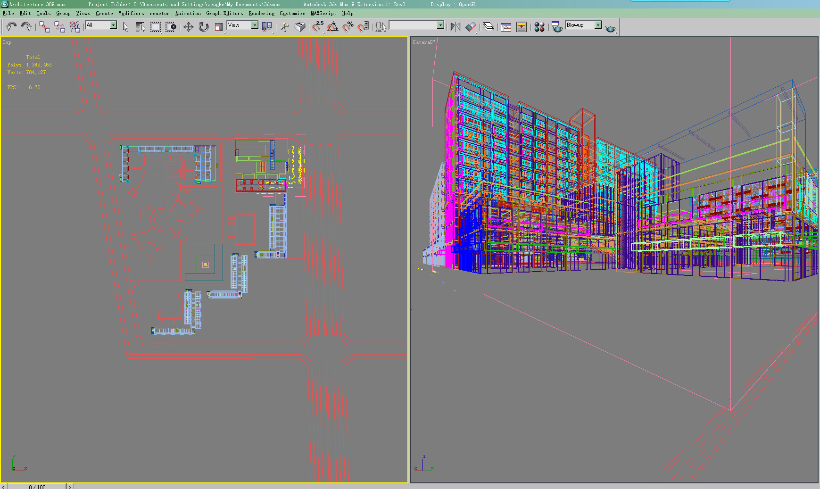
Task: Open the Create menu
Action: pyautogui.click(x=104, y=14)
